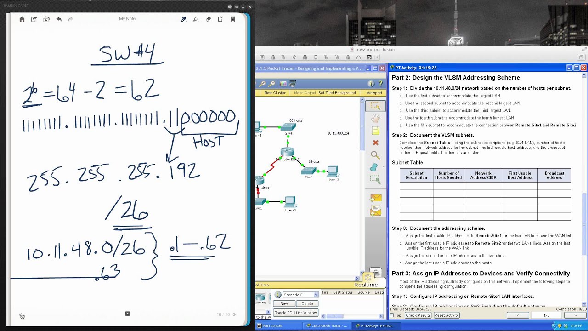
Task: Choose the Inspect magnifier tool
Action: (x=375, y=155)
